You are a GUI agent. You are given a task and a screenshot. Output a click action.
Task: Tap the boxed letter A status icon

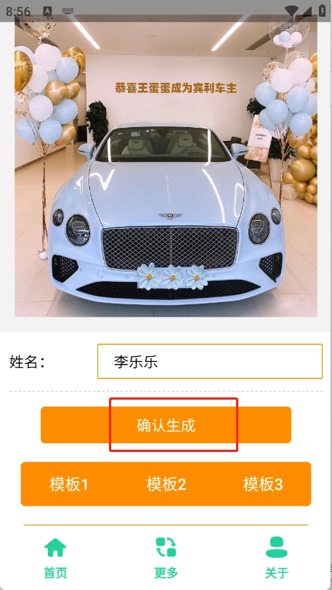coord(47,12)
